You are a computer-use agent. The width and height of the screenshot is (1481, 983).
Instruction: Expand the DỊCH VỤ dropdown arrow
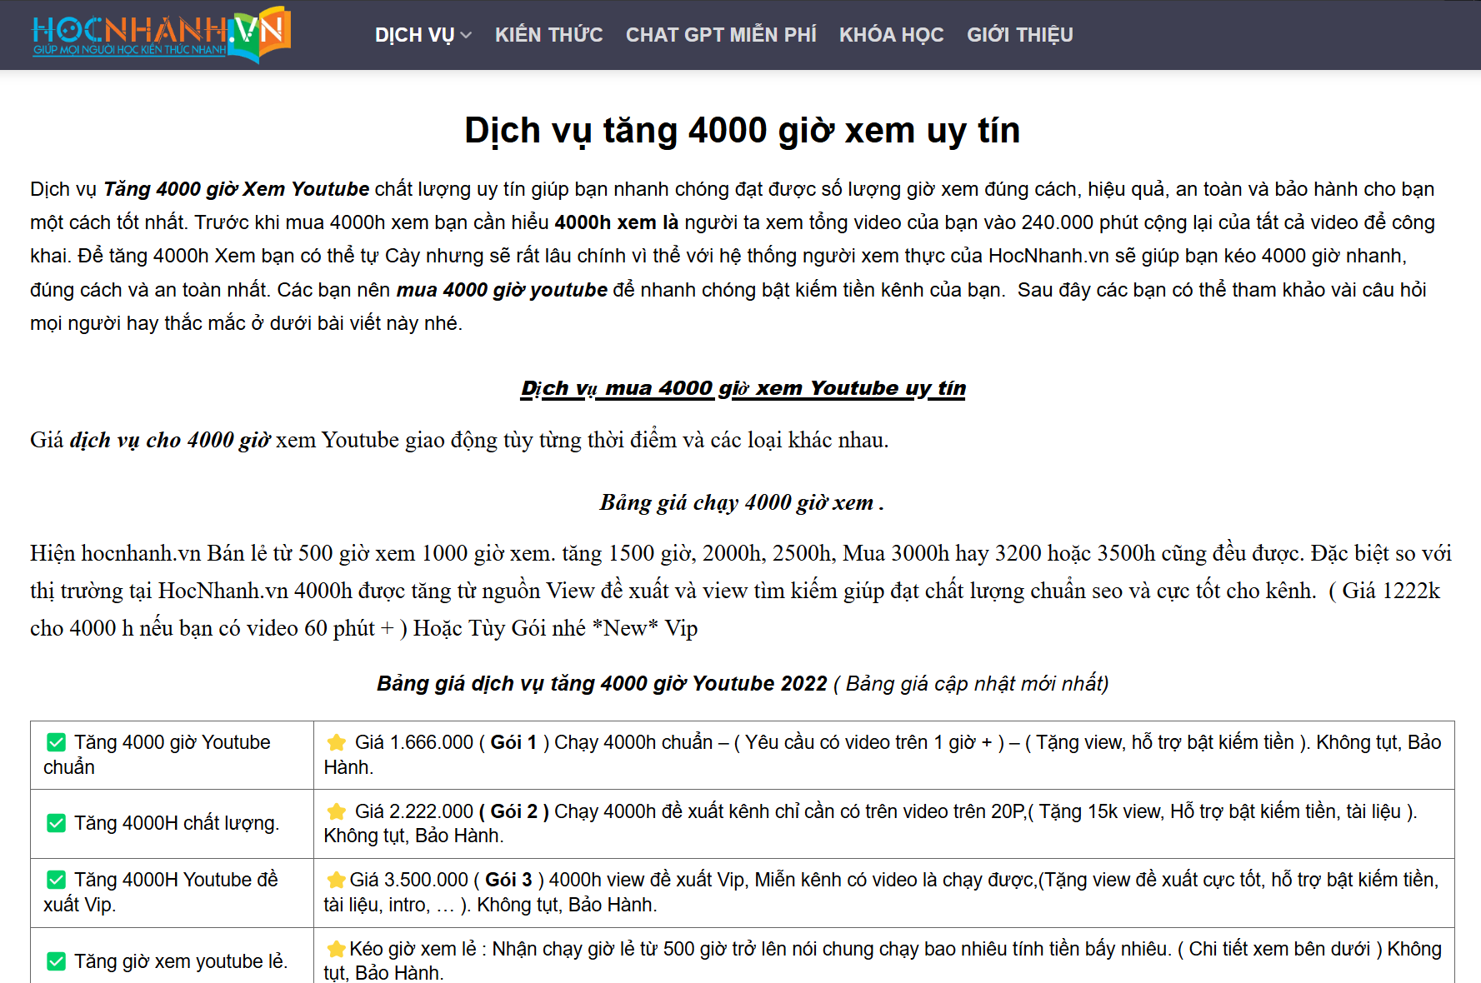pos(466,35)
